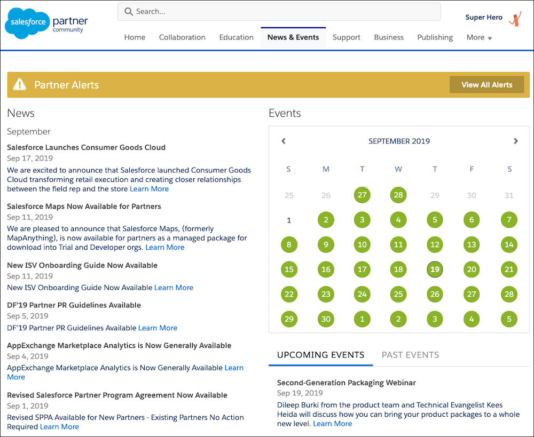Select September 26 in the calendar
The image size is (534, 437).
coord(435,295)
